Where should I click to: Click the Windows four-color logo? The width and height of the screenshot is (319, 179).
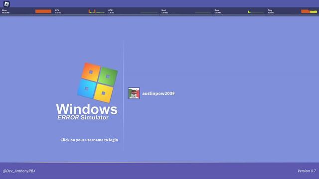[98, 83]
